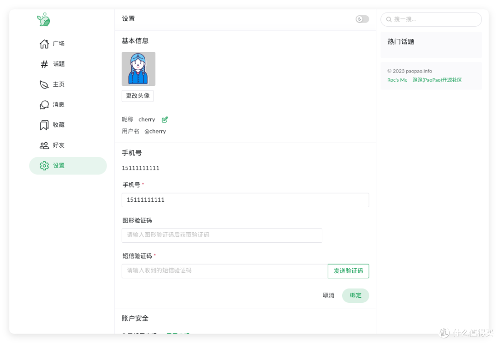Image resolution: width=498 pixels, height=343 pixels.
Task: Focus the 图形验证码 input field
Action: pyautogui.click(x=222, y=235)
